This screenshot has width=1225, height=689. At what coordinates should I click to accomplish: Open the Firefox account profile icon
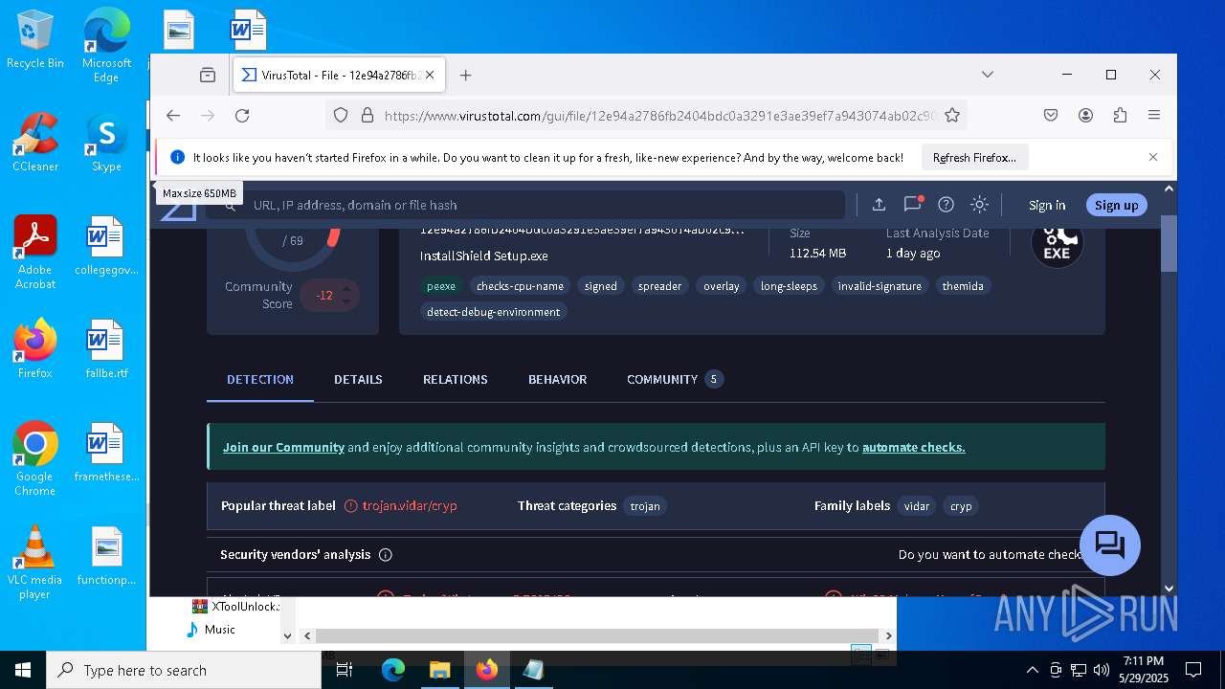coord(1085,116)
